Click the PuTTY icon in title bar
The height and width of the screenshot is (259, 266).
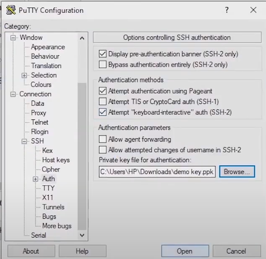pos(11,10)
